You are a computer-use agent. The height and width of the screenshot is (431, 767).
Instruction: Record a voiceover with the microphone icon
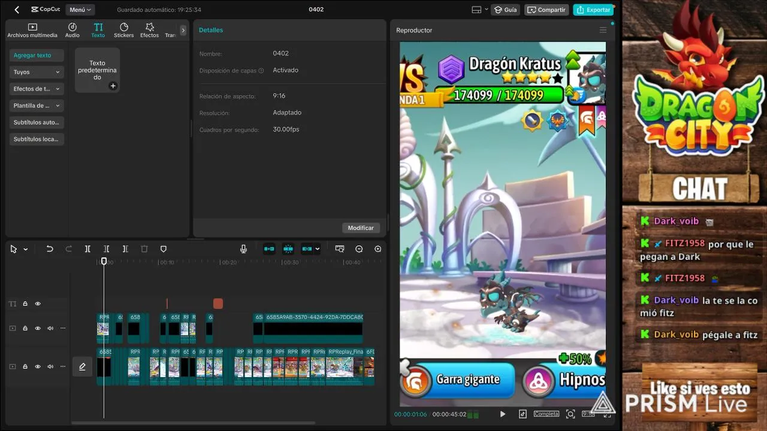coord(243,249)
